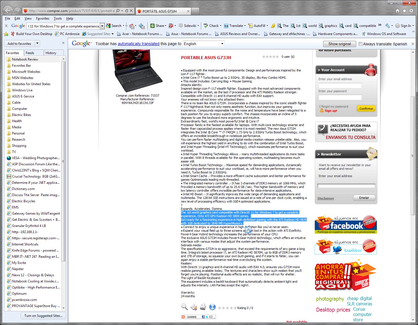This screenshot has height=325, width=418.
Task: Open the Edit menu
Action: (x=17, y=18)
